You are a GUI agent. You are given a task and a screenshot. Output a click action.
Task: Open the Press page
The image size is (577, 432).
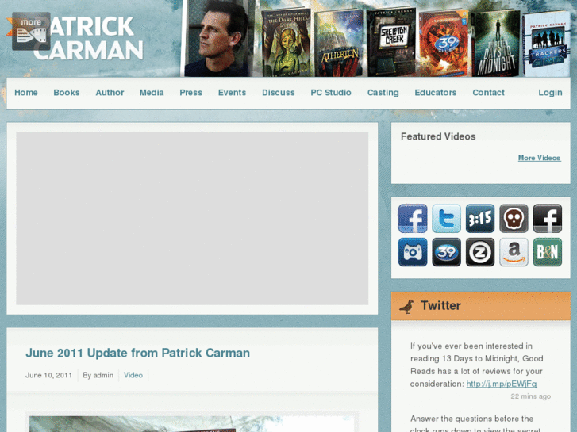(x=191, y=93)
